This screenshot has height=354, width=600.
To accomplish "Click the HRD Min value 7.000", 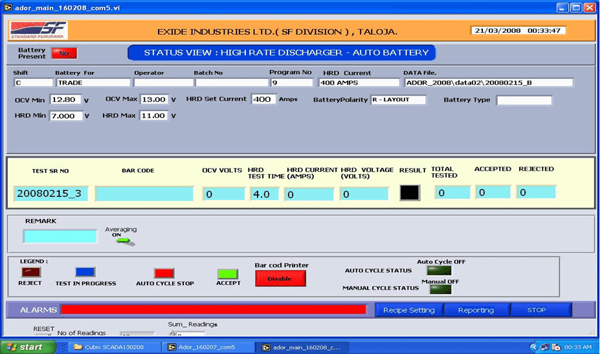I will [66, 116].
